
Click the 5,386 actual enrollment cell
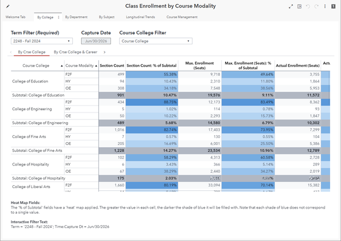(x=298, y=144)
